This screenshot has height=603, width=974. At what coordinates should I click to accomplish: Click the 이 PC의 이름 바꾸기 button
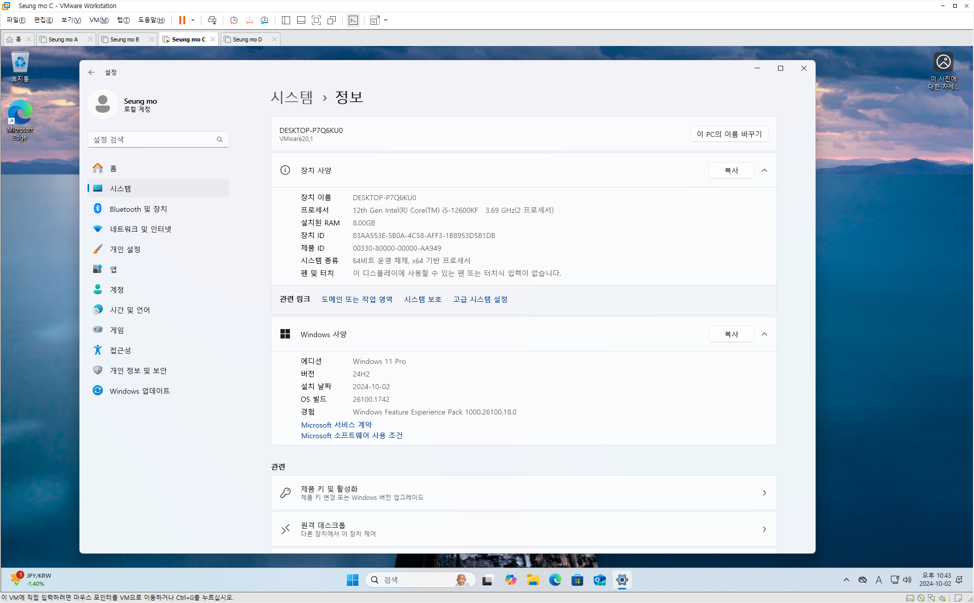click(x=729, y=134)
